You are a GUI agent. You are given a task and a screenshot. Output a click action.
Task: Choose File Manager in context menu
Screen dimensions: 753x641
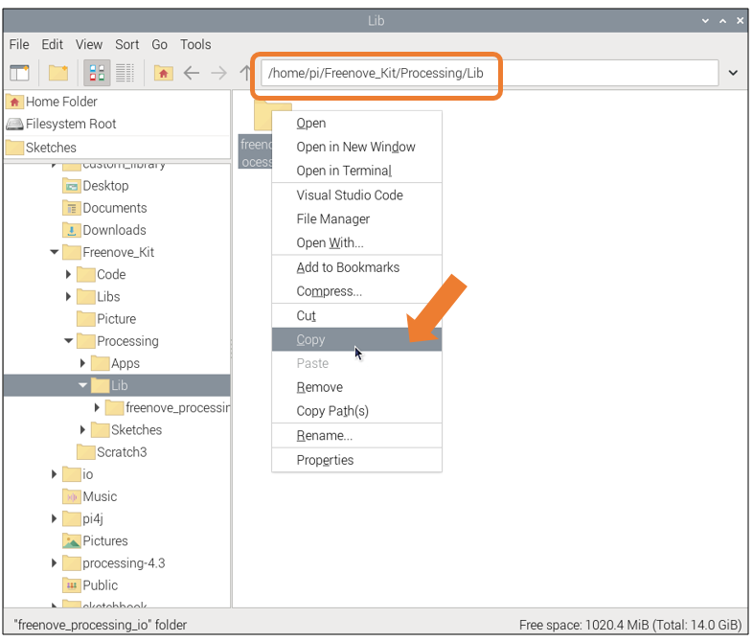click(356, 219)
